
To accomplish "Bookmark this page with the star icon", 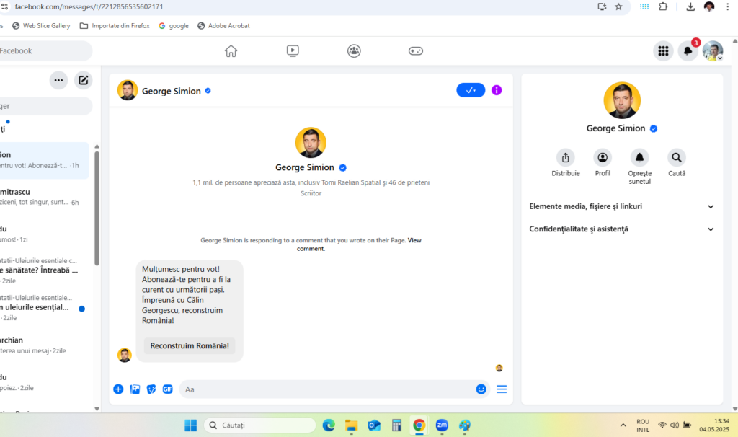I will (618, 6).
